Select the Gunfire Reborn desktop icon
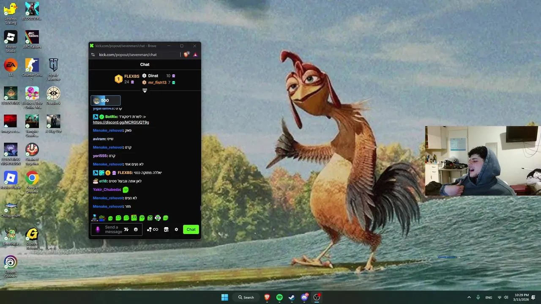Image resolution: width=541 pixels, height=304 pixels. click(32, 239)
